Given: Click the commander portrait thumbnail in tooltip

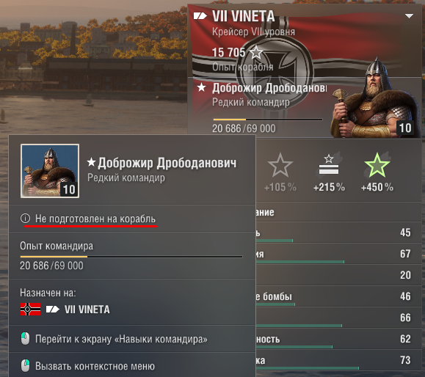Looking at the screenshot, I should coord(50,171).
